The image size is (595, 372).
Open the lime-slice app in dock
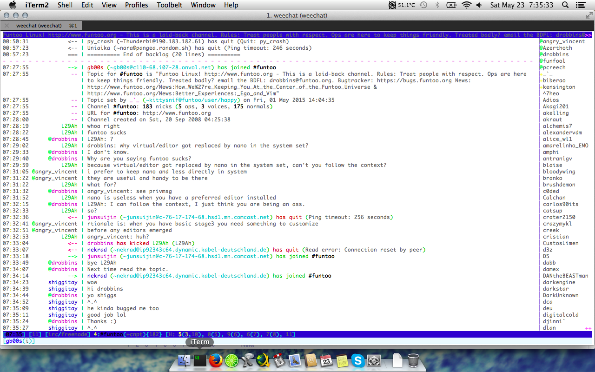231,360
